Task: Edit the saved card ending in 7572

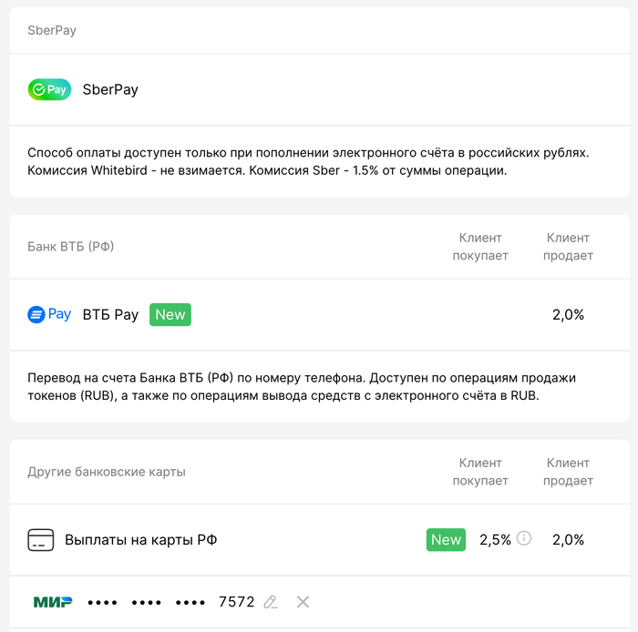Action: pos(270,602)
